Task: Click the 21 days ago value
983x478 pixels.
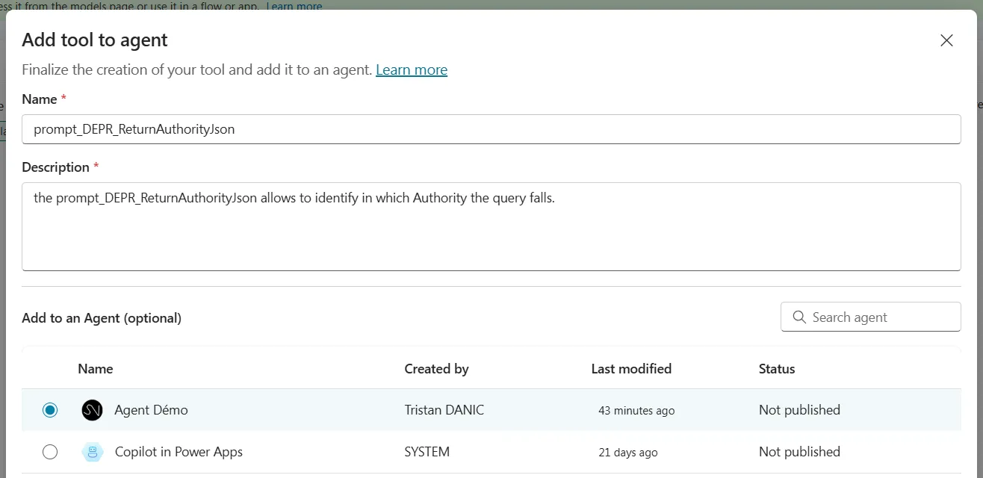Action: tap(628, 452)
